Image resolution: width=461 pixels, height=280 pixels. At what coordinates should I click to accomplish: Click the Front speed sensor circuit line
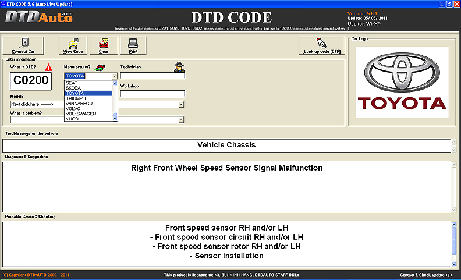(x=226, y=237)
